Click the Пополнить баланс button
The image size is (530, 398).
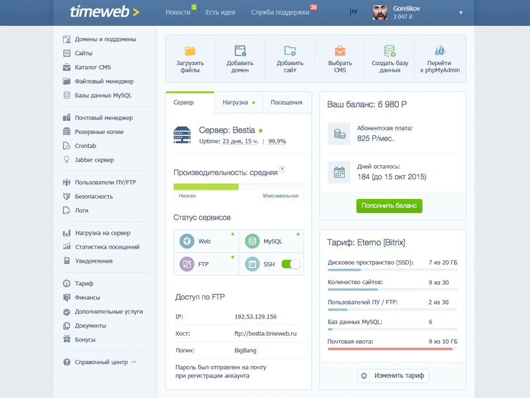(x=389, y=206)
